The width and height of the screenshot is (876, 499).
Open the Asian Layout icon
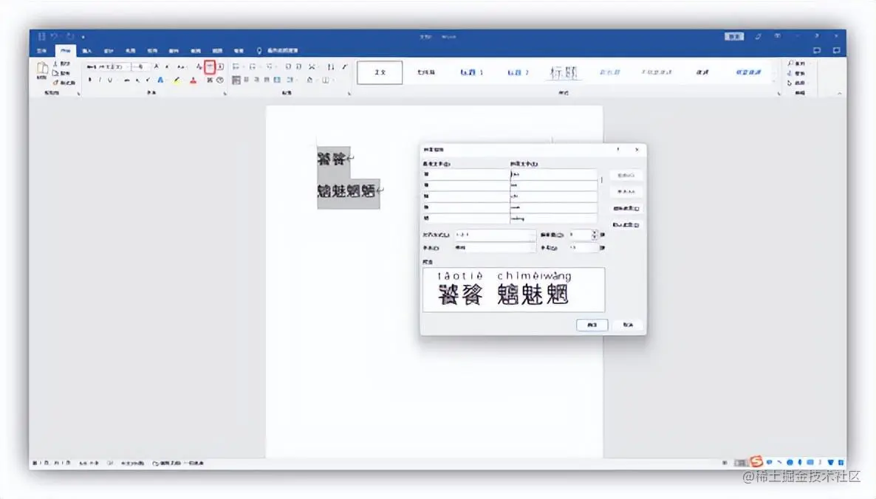point(312,66)
